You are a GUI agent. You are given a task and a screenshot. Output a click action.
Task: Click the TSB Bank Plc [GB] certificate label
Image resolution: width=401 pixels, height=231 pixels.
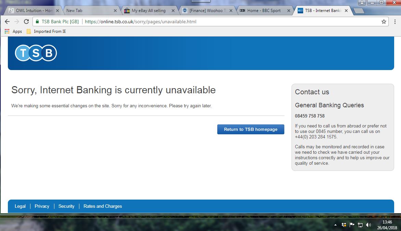pyautogui.click(x=60, y=22)
